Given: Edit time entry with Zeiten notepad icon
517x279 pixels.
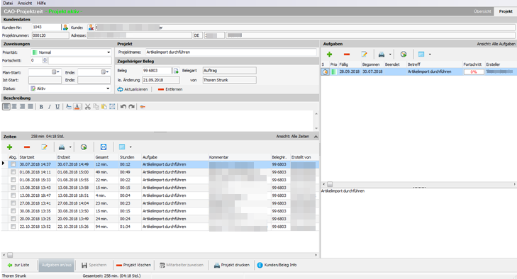Looking at the screenshot, I should 44,147.
